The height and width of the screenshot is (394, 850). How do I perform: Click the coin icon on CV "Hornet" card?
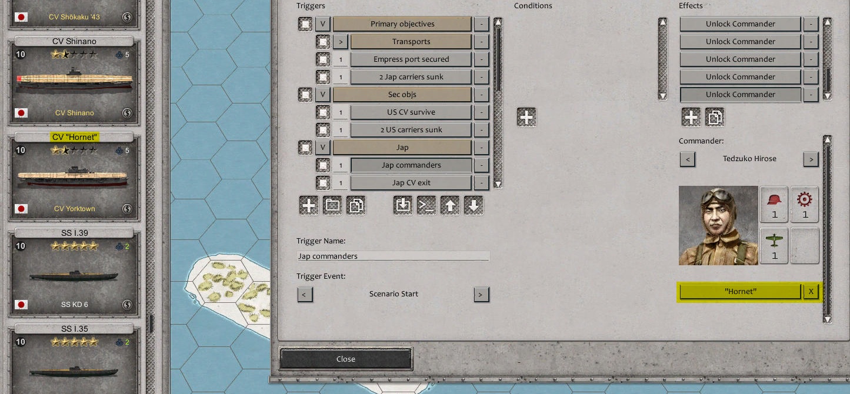[127, 209]
